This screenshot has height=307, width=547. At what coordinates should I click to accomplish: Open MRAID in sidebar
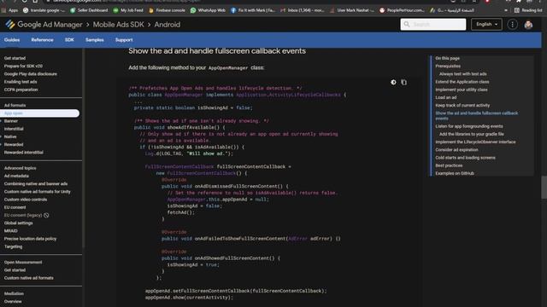[x=10, y=231]
